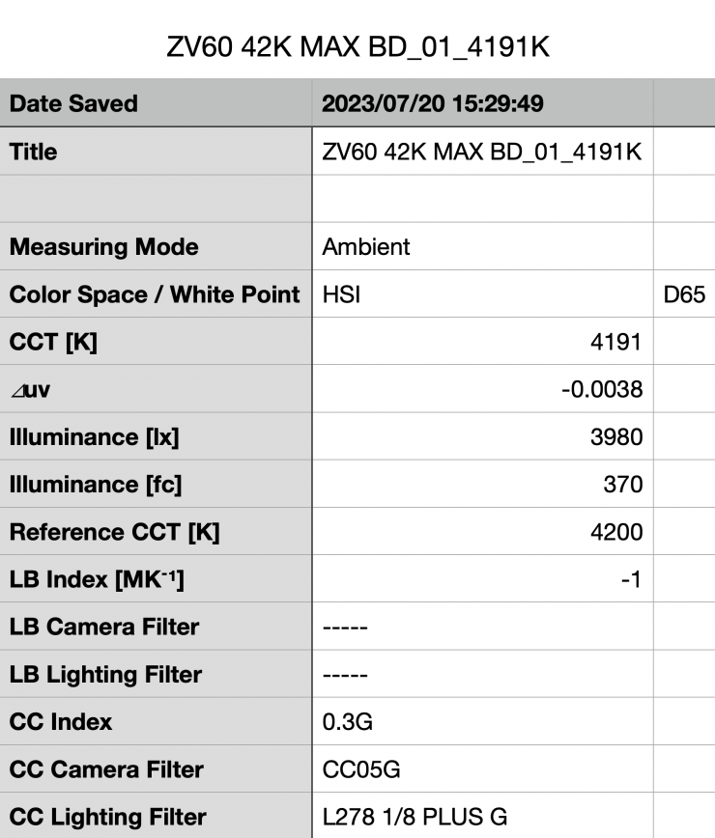The image size is (715, 838).
Task: Select the L278 1/8 PLUS G cell
Action: [482, 817]
